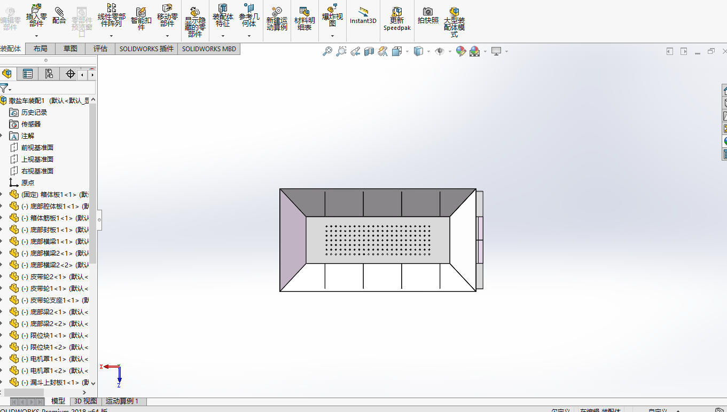Toggle 大型装配体模式
The height and width of the screenshot is (412, 727).
454,21
